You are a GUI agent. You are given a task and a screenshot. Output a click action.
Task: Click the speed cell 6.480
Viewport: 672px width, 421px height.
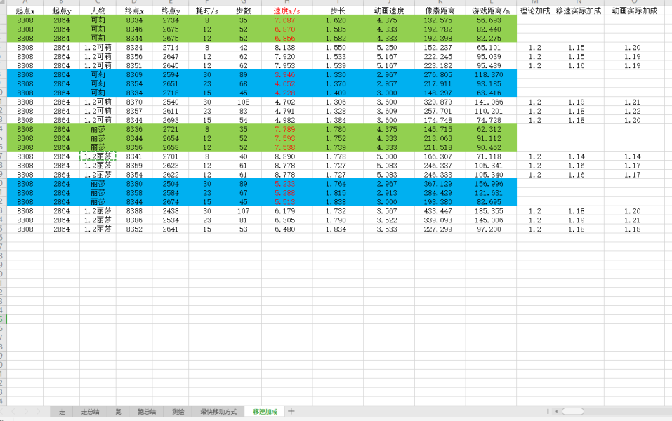tap(287, 229)
